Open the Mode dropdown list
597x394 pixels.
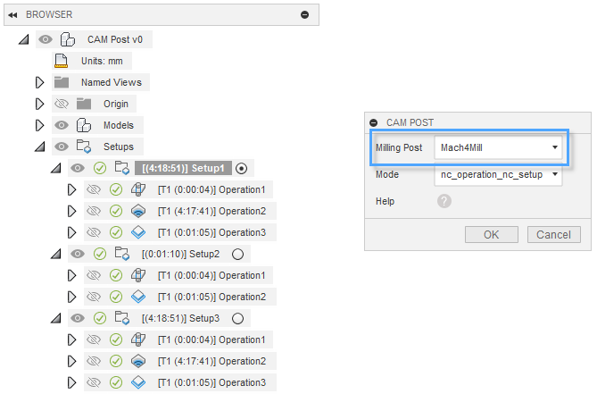click(x=498, y=174)
